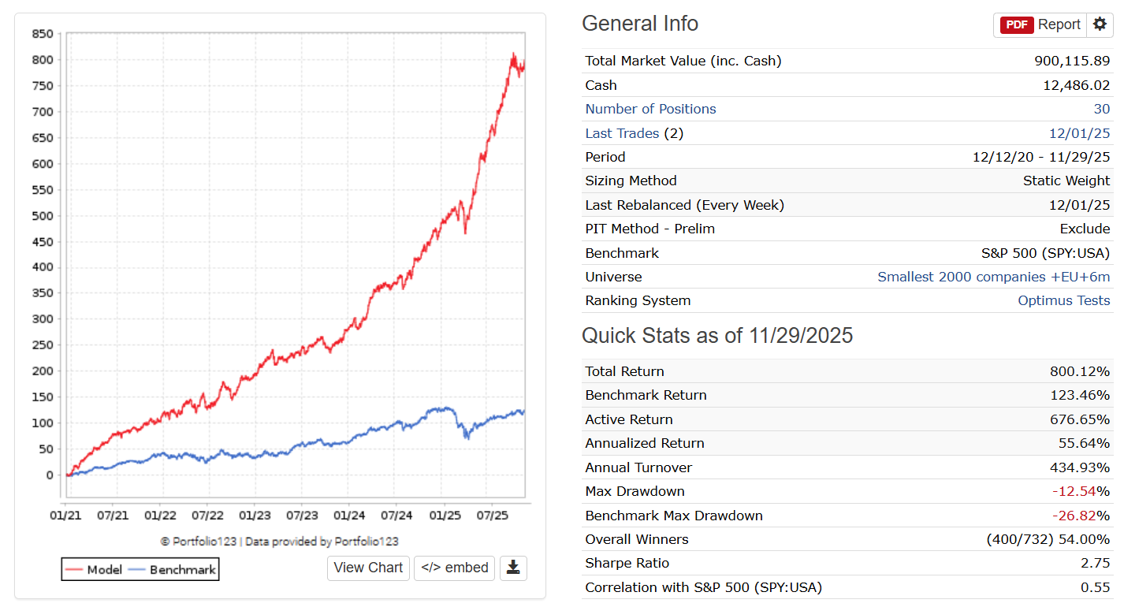Click the Quick Stats as of 11/29/2025 heading
This screenshot has height=607, width=1124.
pyautogui.click(x=716, y=336)
